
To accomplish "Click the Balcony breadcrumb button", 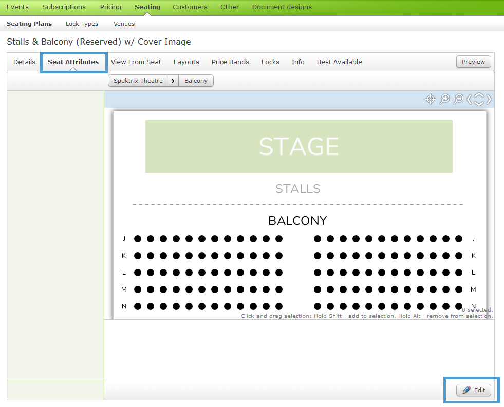I will 196,81.
